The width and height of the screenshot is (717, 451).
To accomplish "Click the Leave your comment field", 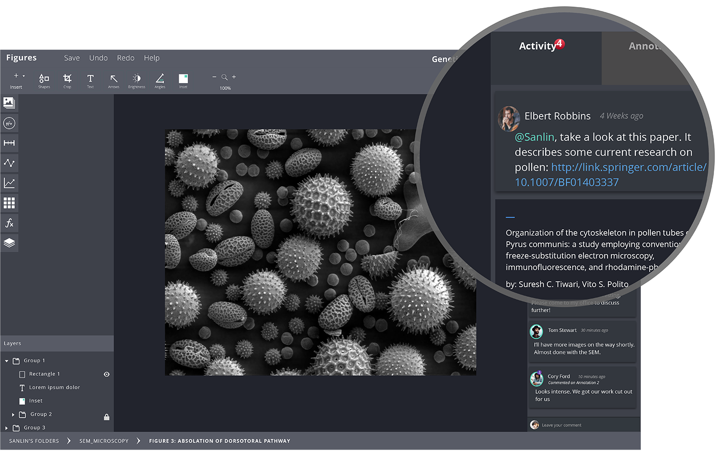I will (x=584, y=425).
